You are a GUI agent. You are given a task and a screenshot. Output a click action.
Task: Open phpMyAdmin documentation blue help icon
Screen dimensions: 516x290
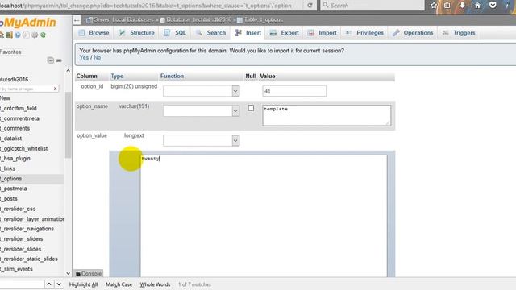(x=18, y=35)
